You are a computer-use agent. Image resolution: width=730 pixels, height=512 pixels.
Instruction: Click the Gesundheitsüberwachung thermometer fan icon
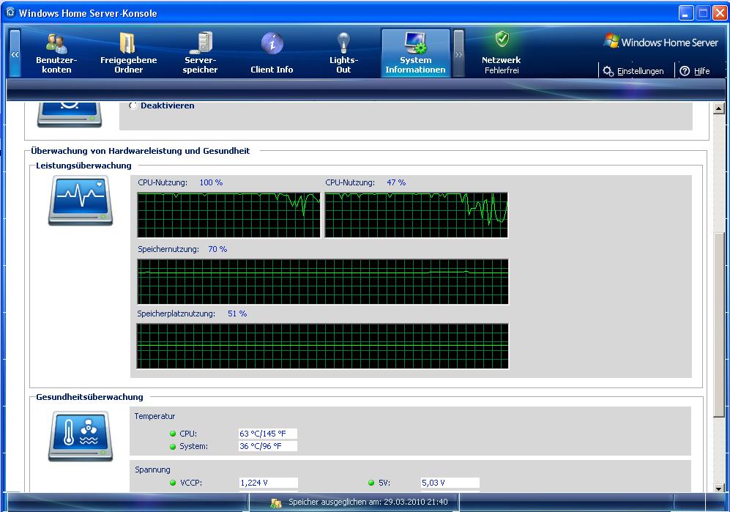pos(81,436)
